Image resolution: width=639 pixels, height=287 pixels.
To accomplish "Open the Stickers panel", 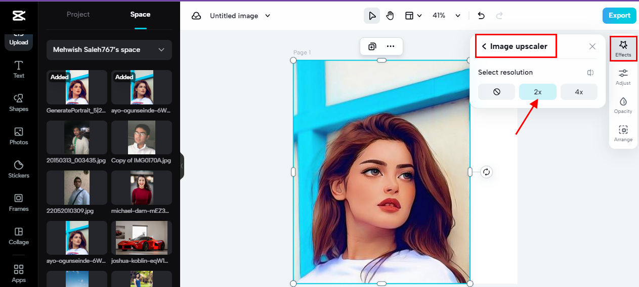I will [19, 169].
